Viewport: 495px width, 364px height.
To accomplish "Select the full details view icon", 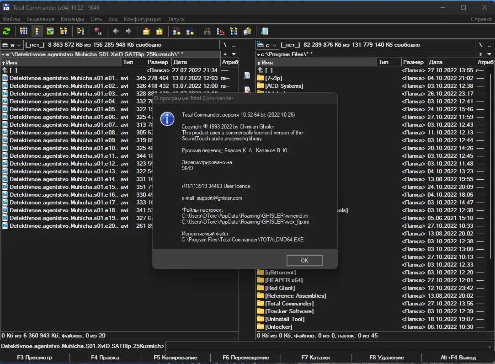I will [37, 31].
